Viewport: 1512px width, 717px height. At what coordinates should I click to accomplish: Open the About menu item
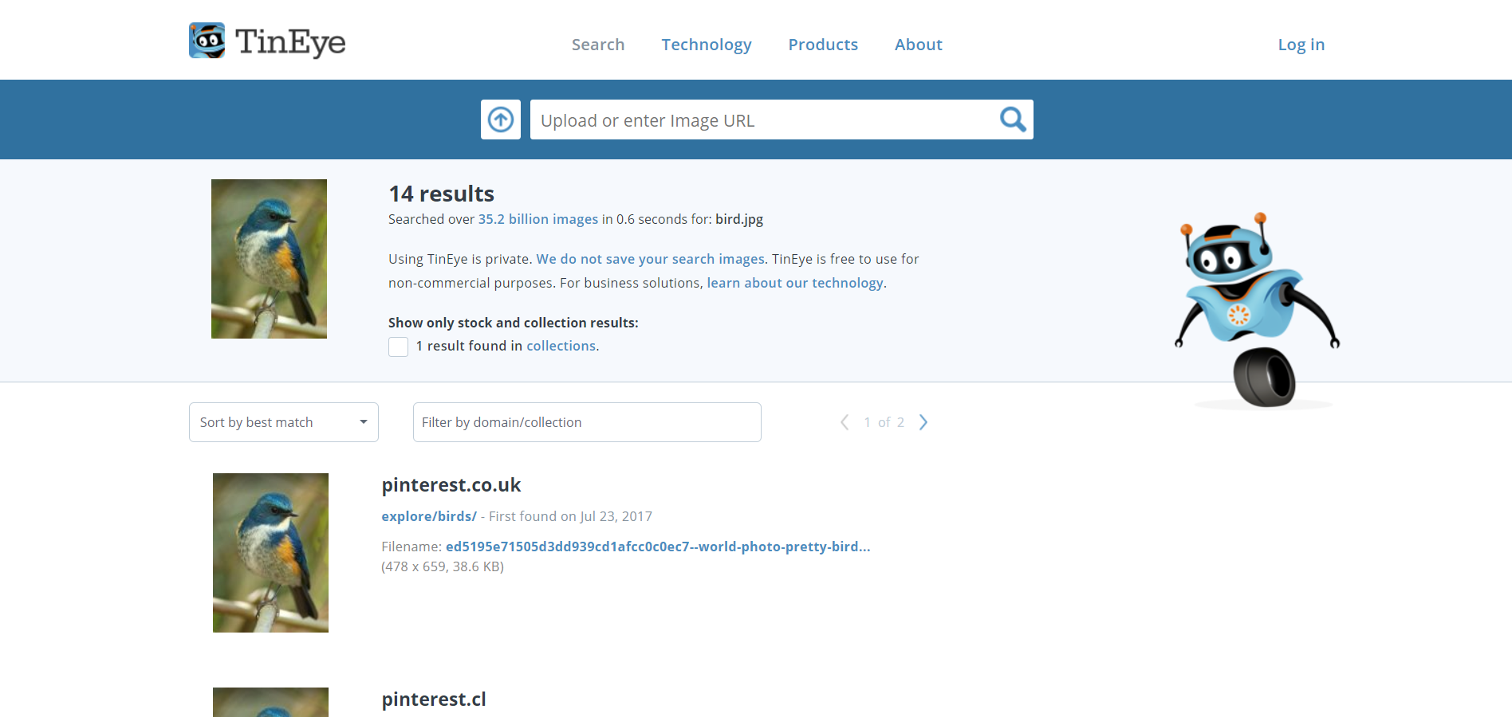pyautogui.click(x=918, y=45)
